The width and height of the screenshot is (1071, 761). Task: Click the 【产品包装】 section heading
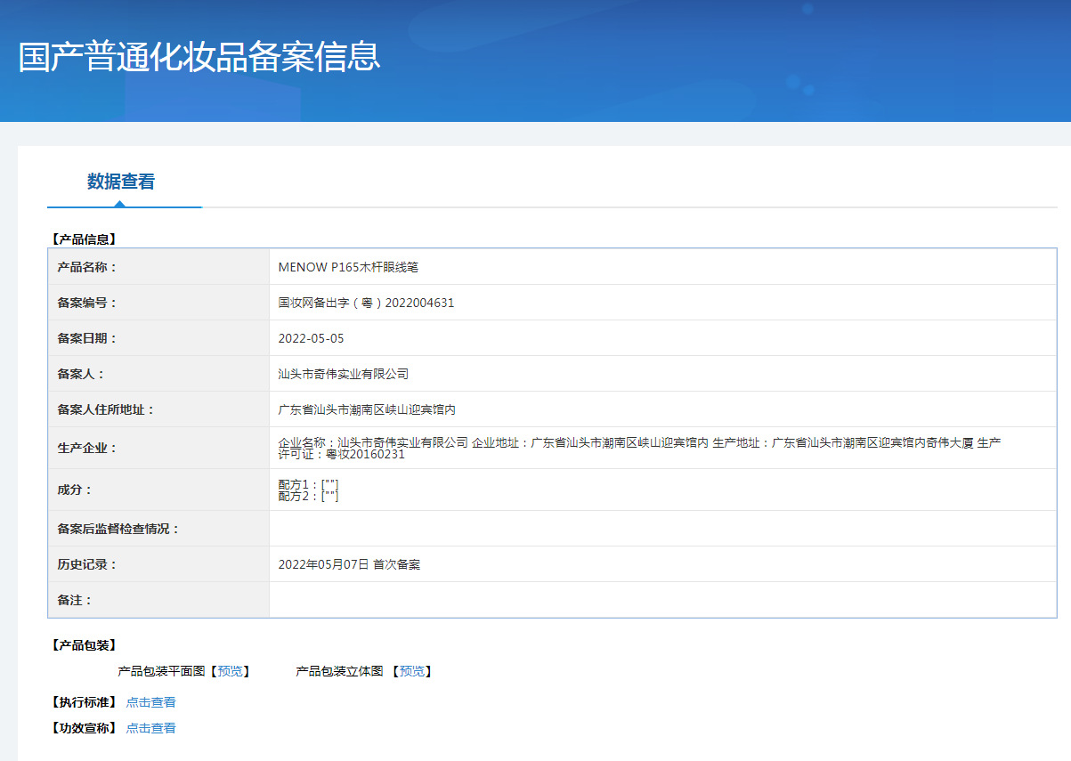[x=84, y=645]
